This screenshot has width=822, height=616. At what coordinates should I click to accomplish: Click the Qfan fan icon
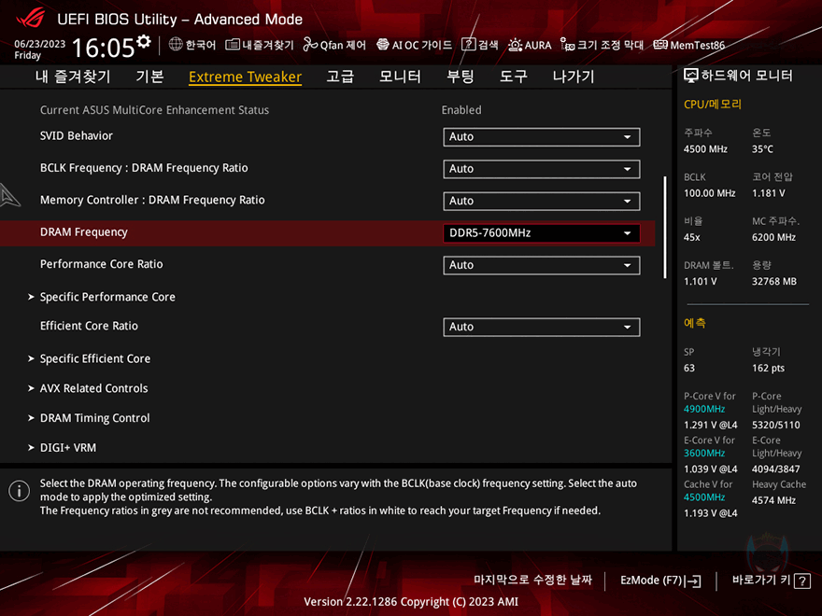click(x=310, y=45)
